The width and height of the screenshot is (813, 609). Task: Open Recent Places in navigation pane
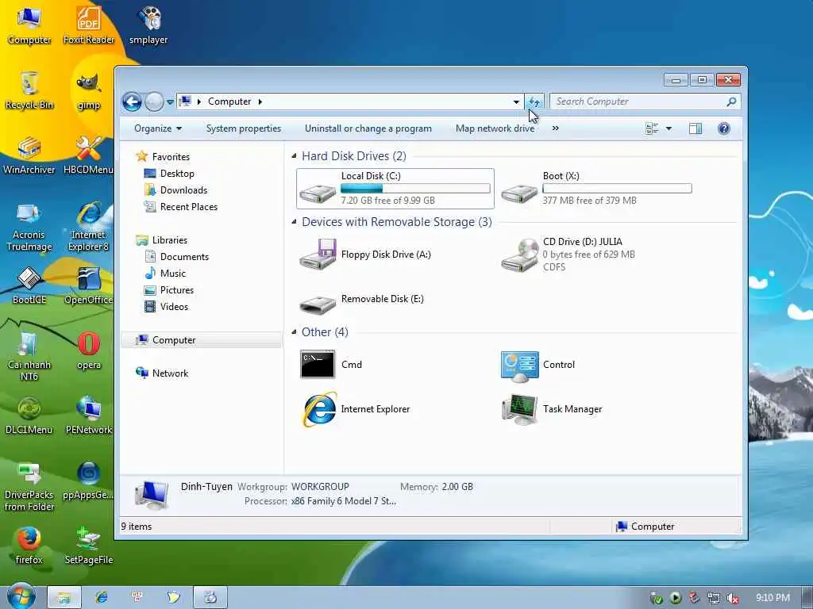[x=189, y=207]
